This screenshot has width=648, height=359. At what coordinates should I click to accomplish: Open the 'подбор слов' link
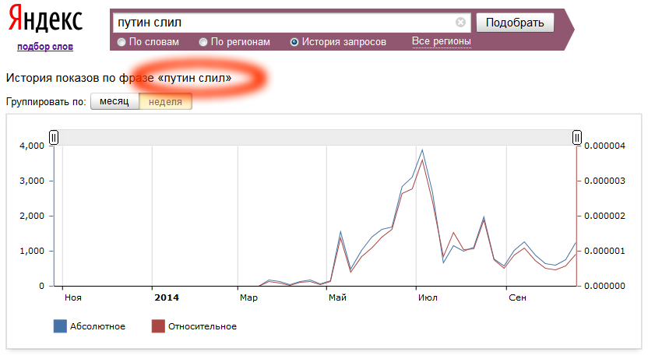coord(45,47)
